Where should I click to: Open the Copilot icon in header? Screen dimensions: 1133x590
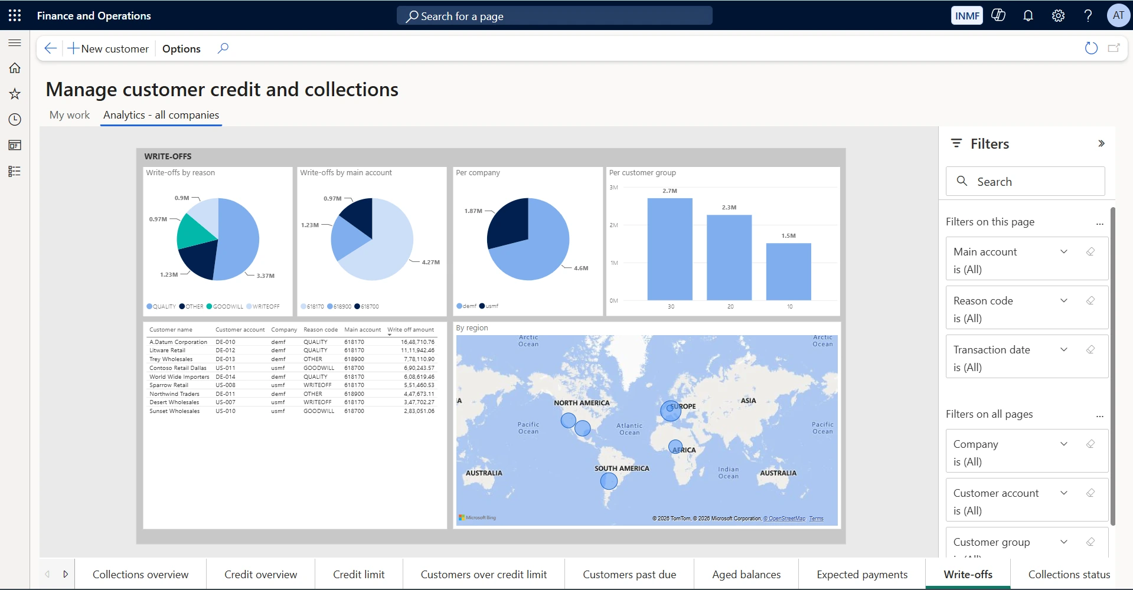pyautogui.click(x=998, y=15)
